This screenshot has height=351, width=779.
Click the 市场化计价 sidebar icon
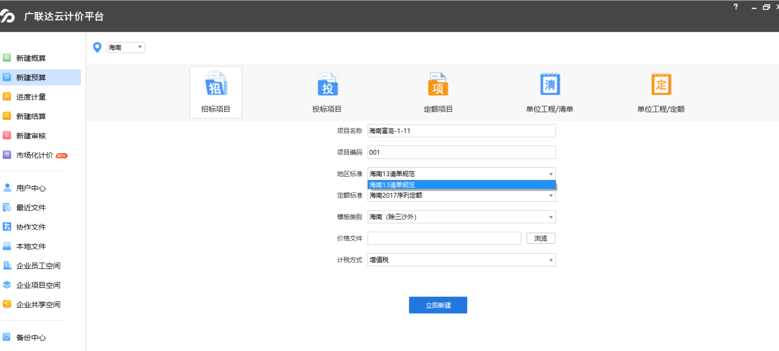point(7,155)
